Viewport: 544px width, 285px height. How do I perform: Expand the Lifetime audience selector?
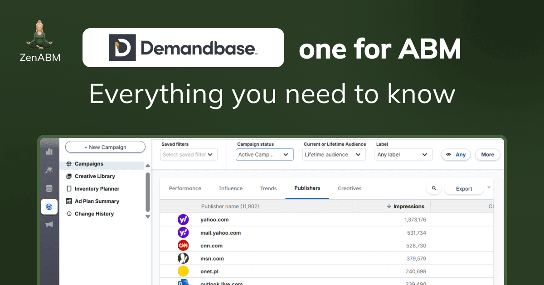(334, 154)
